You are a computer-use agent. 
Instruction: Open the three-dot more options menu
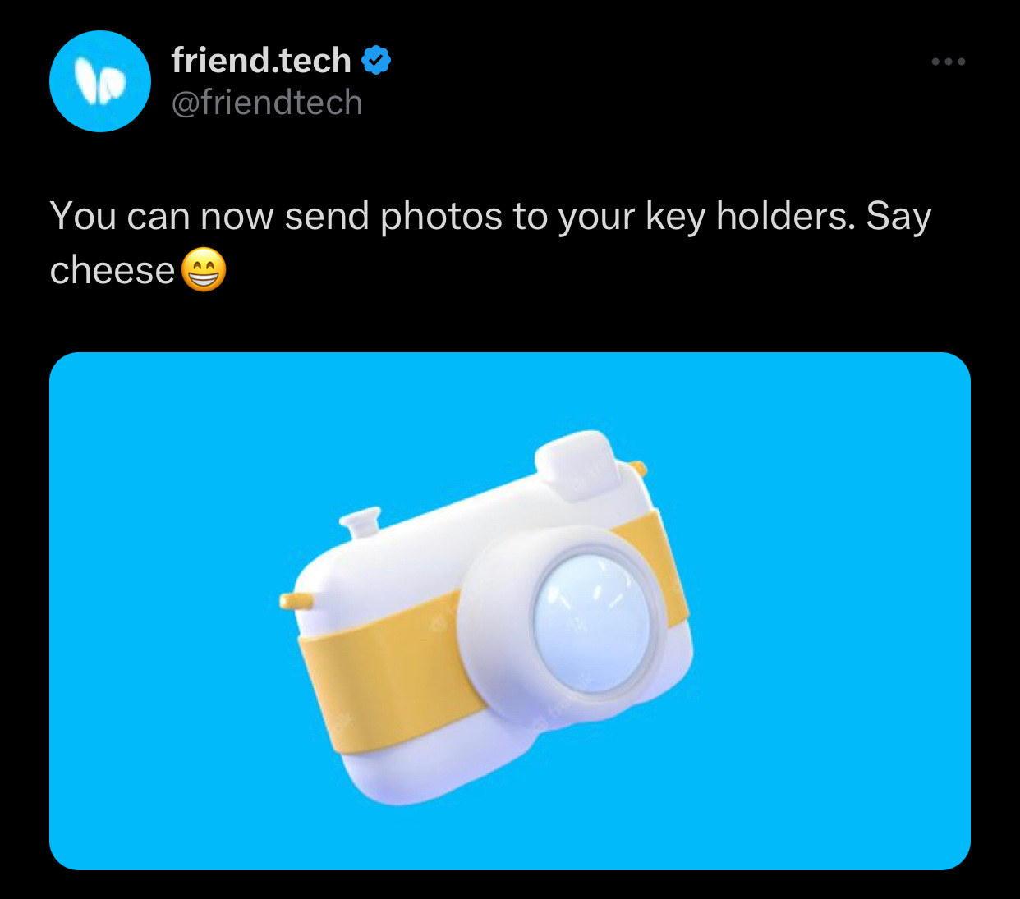point(949,62)
